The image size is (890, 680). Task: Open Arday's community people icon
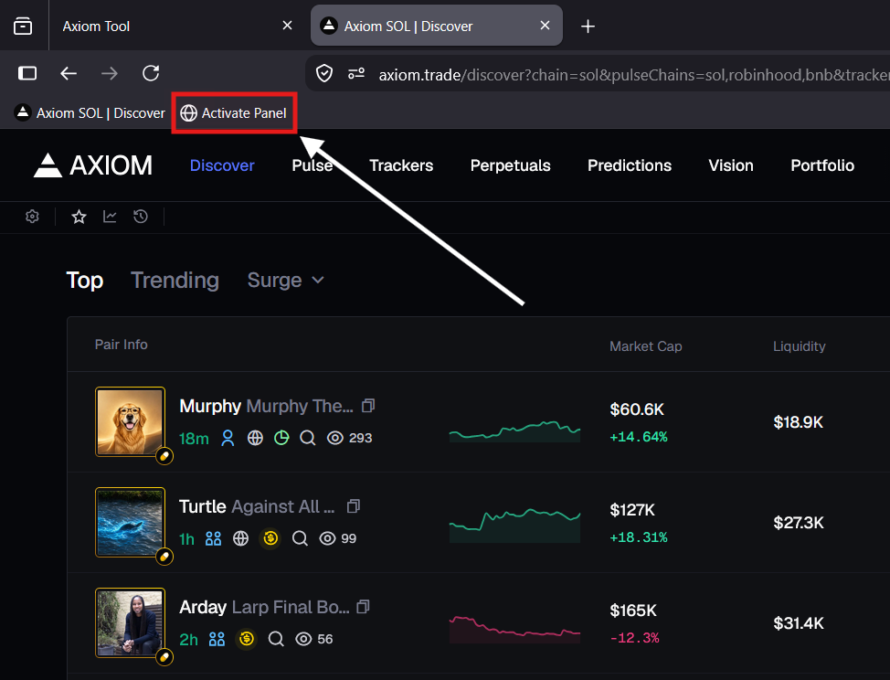pyautogui.click(x=217, y=639)
